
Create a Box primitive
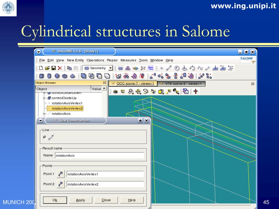pyautogui.click(x=41, y=76)
